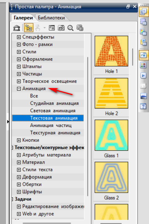Screen dimensions: 149x224
Task: Collapse the Анимация node
Action: [x=19, y=89]
